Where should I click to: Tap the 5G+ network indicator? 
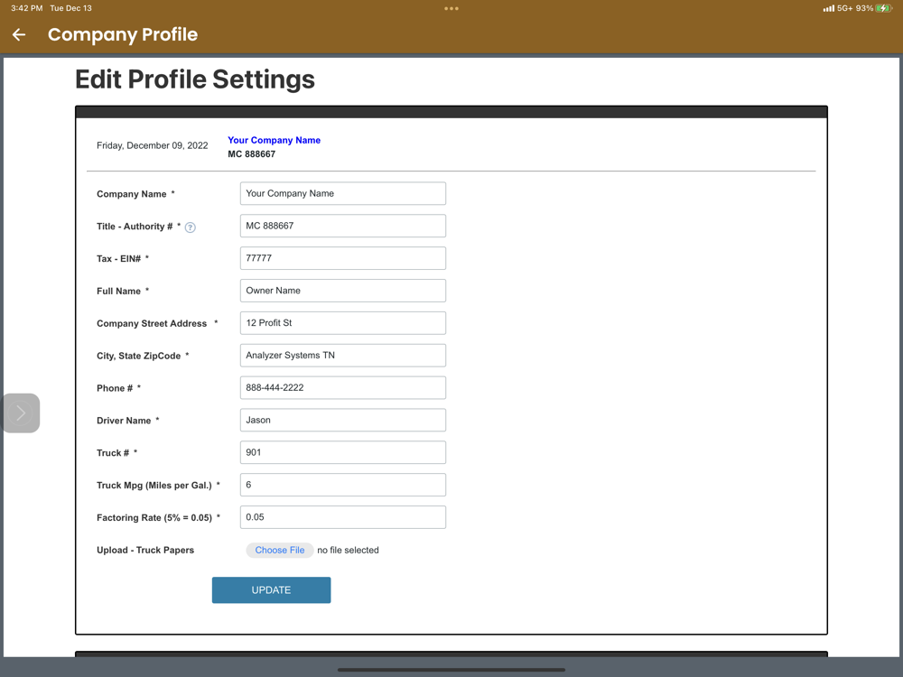[x=845, y=8]
